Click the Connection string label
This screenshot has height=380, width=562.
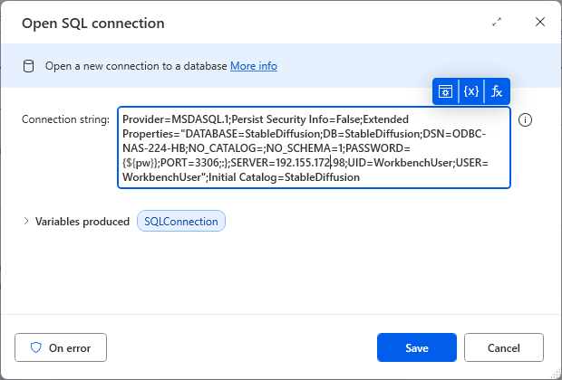pyautogui.click(x=65, y=119)
